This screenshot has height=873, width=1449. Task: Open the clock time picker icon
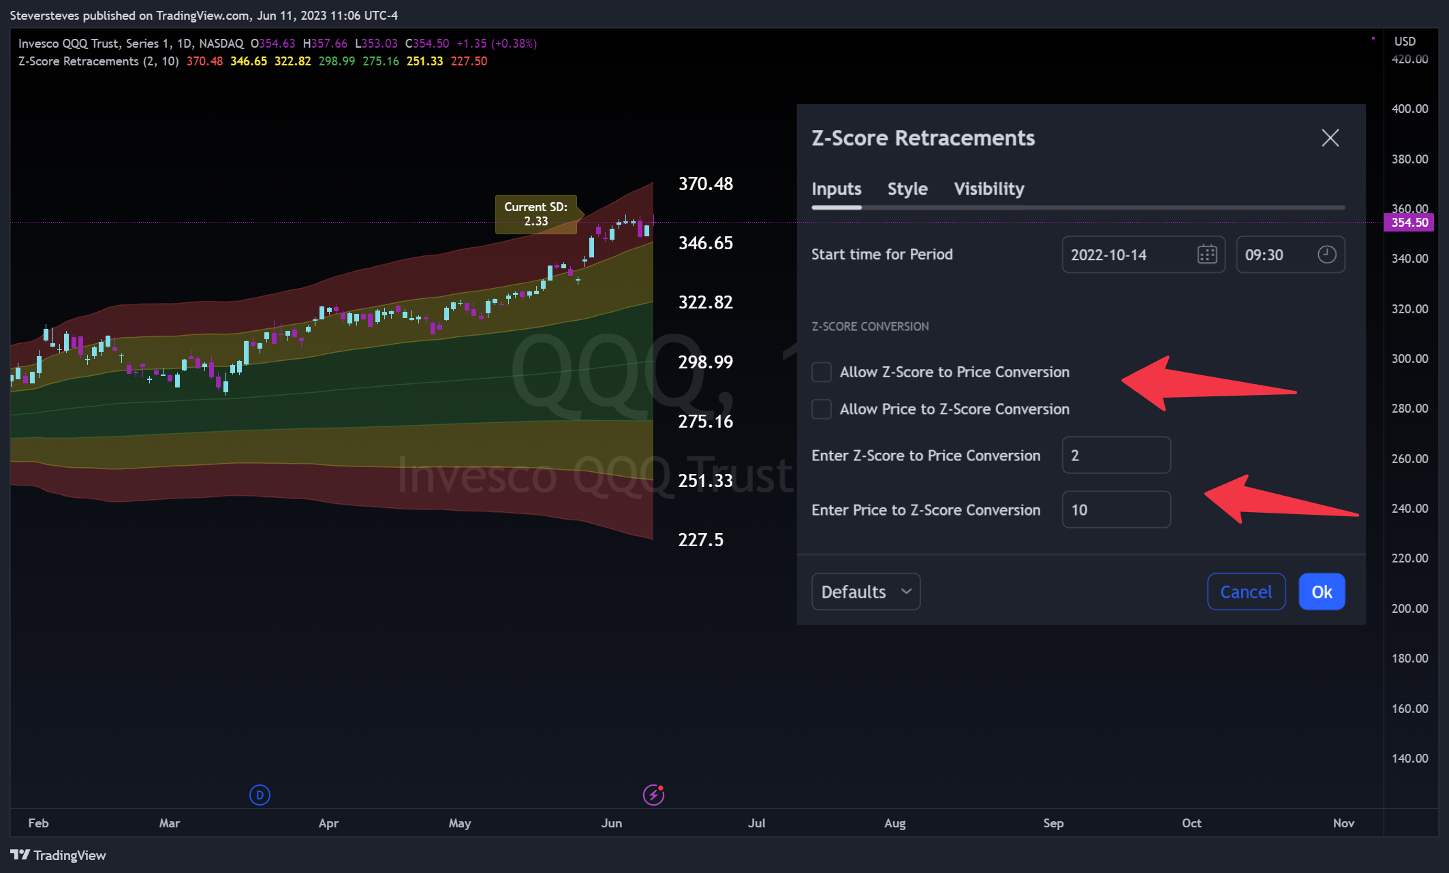(1326, 255)
